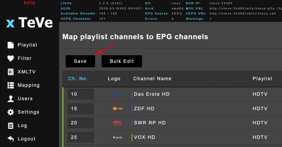This screenshot has height=147, width=282.
Task: Select the VOX HD channel logo
Action: [118, 137]
